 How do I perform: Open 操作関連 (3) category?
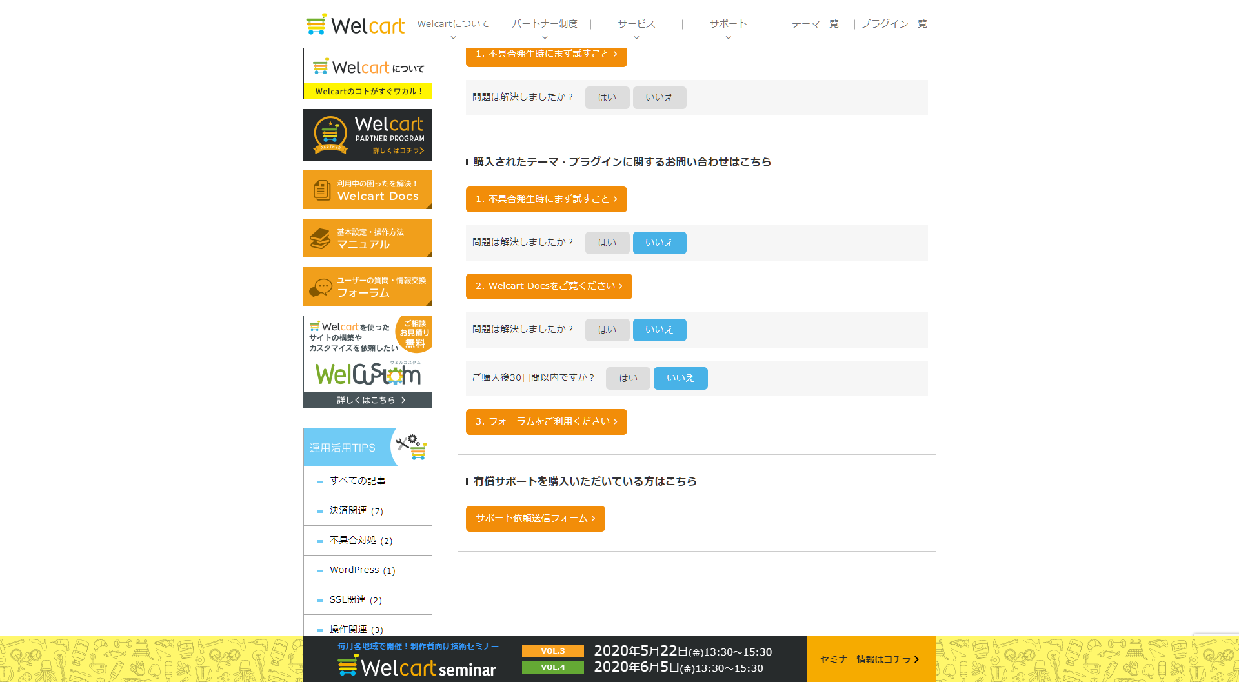[368, 626]
